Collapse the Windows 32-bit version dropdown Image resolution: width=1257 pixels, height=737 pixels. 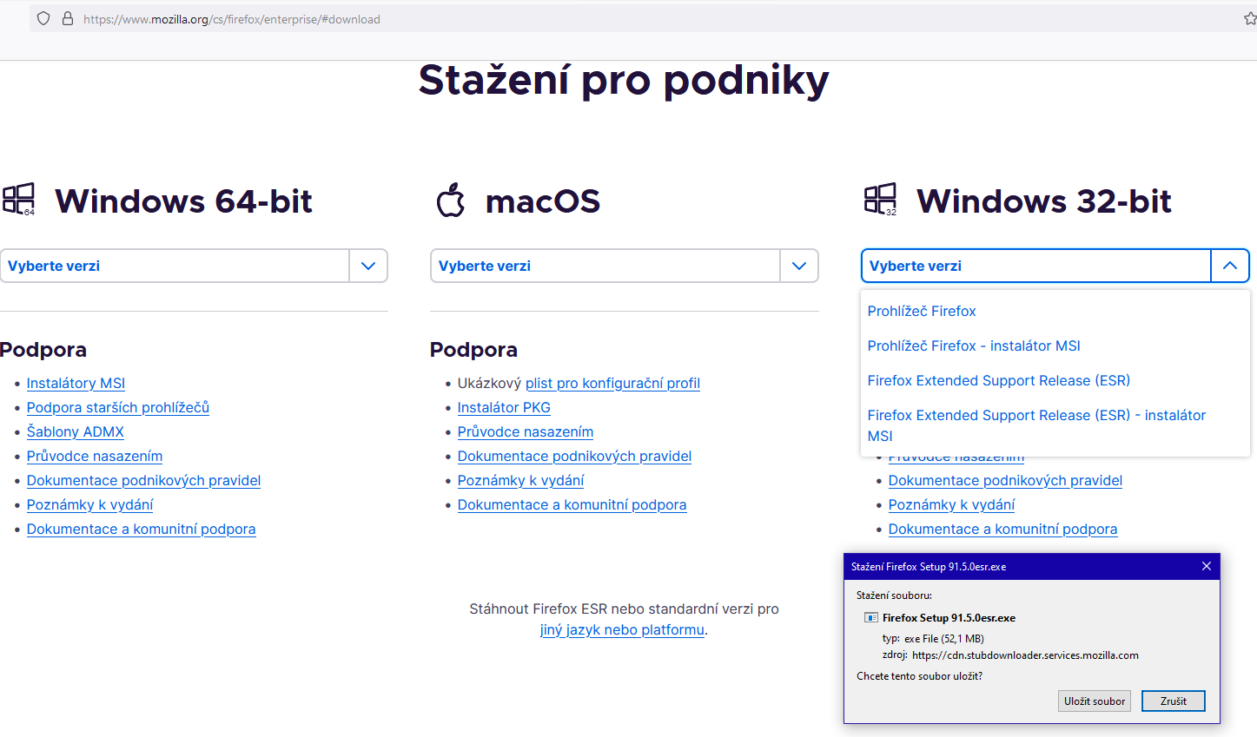(1229, 266)
